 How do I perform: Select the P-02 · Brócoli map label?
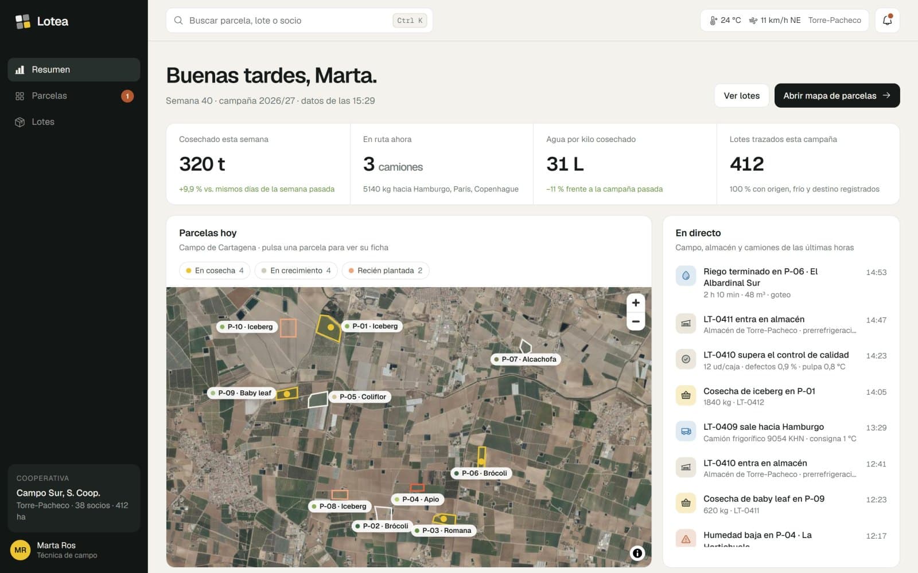pyautogui.click(x=383, y=526)
